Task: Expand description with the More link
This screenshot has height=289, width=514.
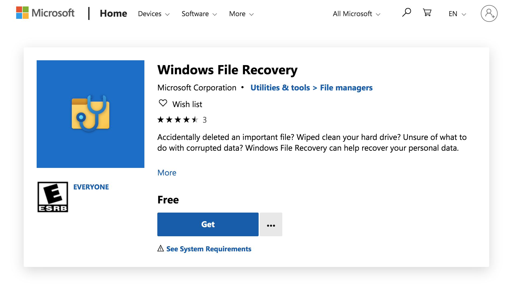Action: (167, 173)
